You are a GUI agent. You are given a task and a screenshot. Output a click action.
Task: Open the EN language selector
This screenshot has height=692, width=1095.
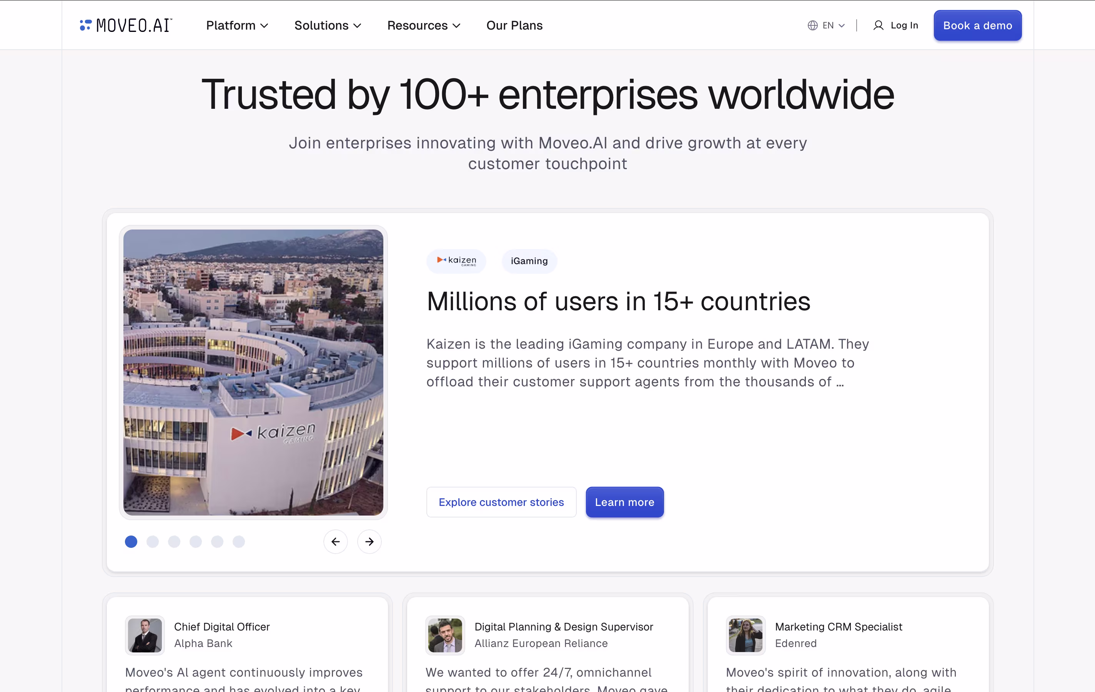click(826, 25)
